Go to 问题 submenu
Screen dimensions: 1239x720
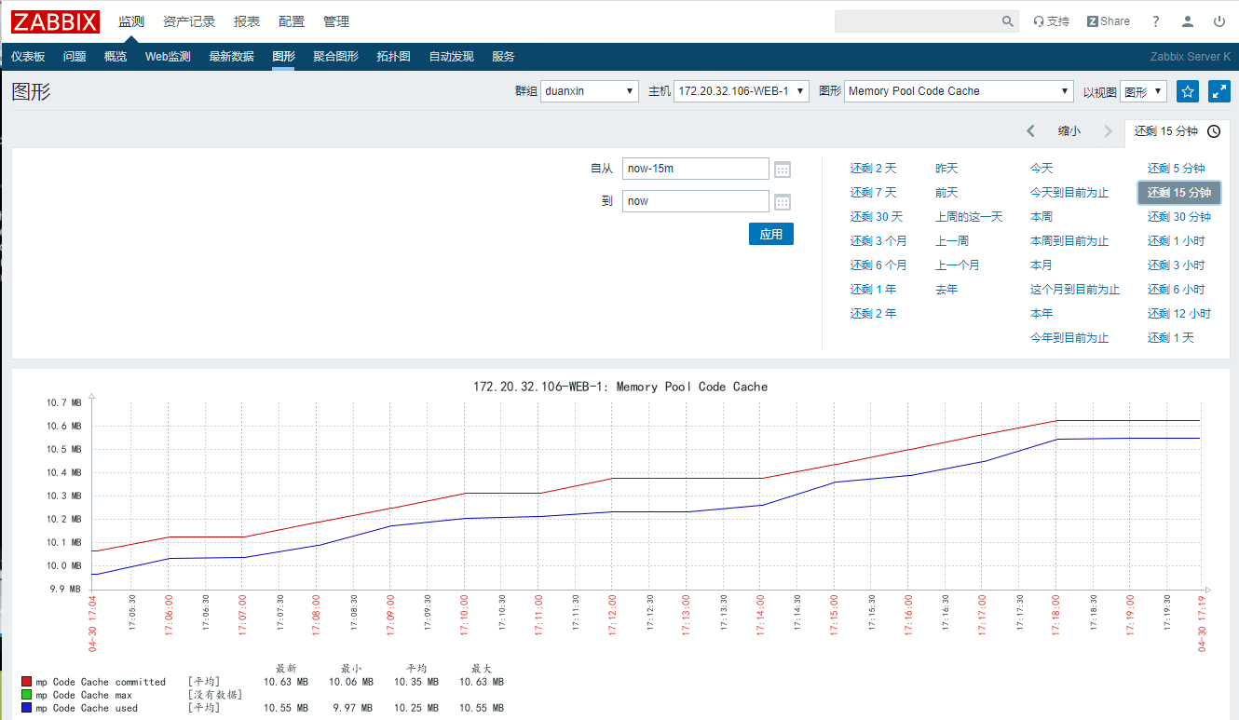pyautogui.click(x=75, y=57)
